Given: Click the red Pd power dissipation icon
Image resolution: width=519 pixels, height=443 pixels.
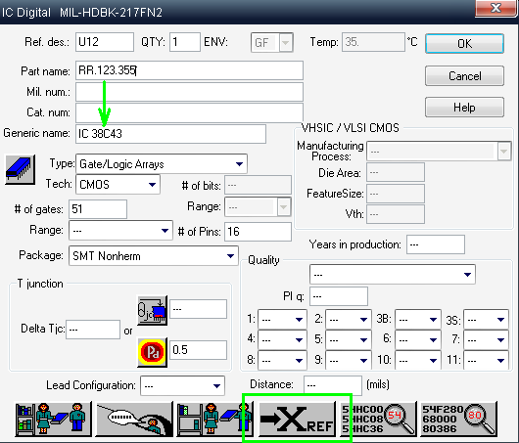Looking at the screenshot, I should (x=152, y=352).
